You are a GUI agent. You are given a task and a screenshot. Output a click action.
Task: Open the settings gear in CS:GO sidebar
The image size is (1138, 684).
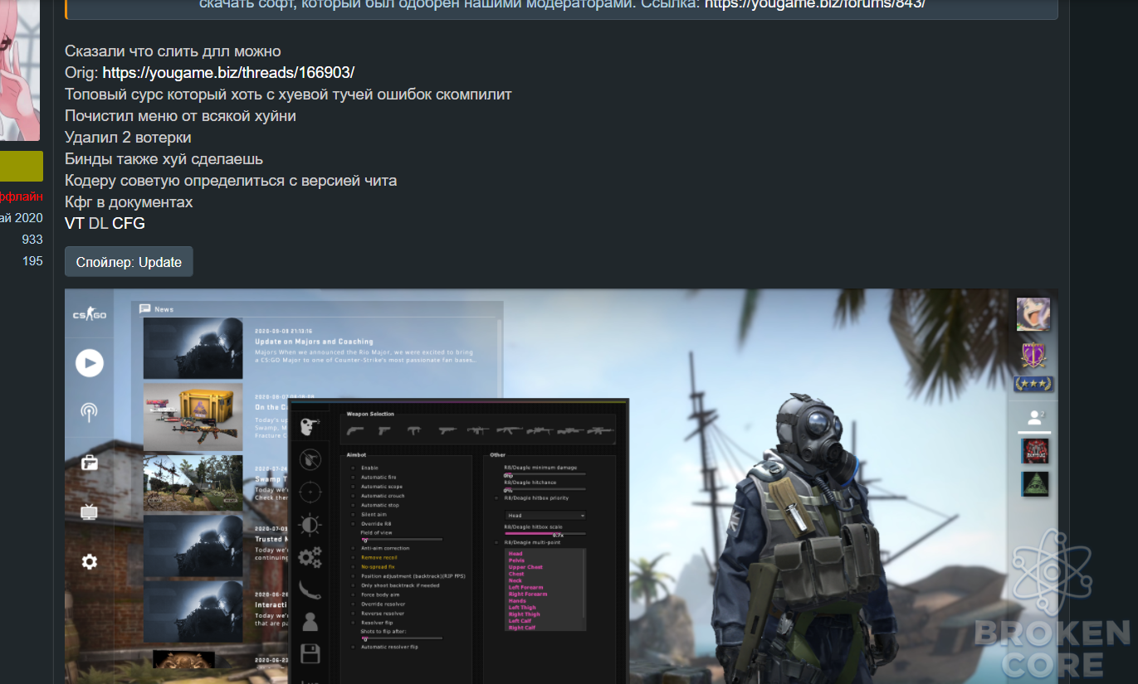(90, 561)
